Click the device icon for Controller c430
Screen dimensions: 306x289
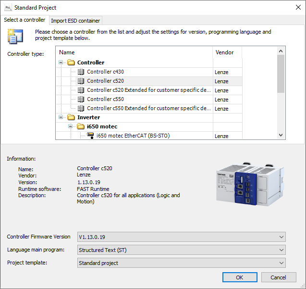(x=81, y=72)
